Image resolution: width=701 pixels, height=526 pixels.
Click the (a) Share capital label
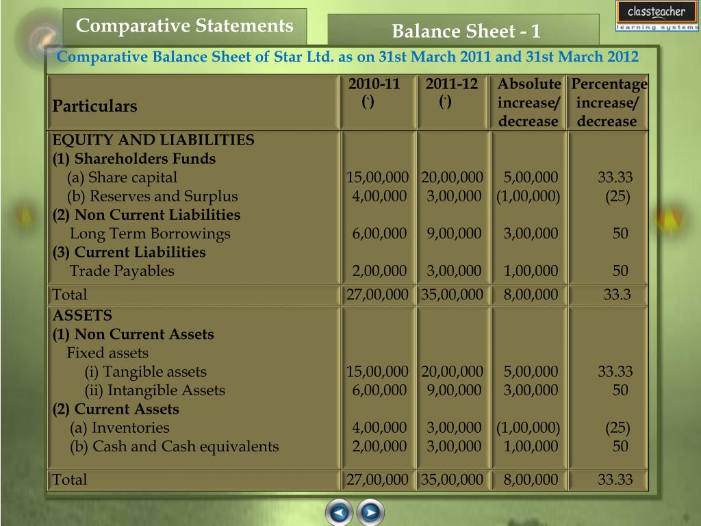point(122,177)
